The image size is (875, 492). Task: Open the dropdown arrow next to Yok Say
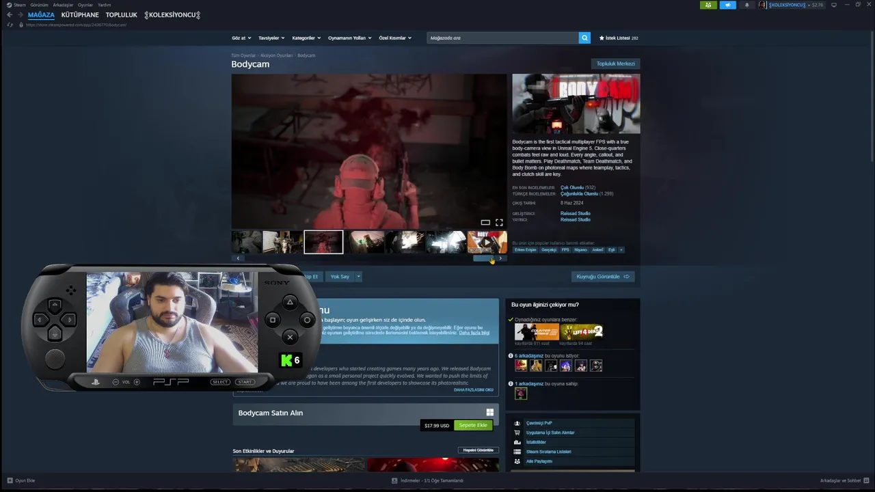(x=358, y=277)
